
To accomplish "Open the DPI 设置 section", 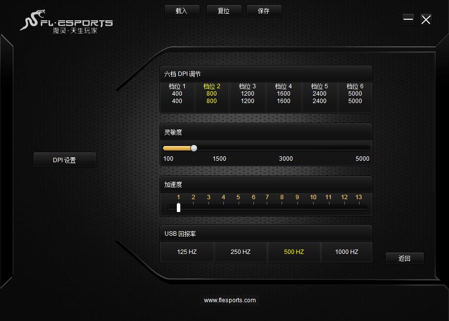I will [x=65, y=160].
